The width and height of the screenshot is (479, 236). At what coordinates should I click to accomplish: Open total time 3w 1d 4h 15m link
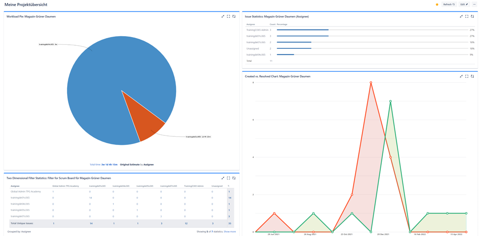[109, 165]
